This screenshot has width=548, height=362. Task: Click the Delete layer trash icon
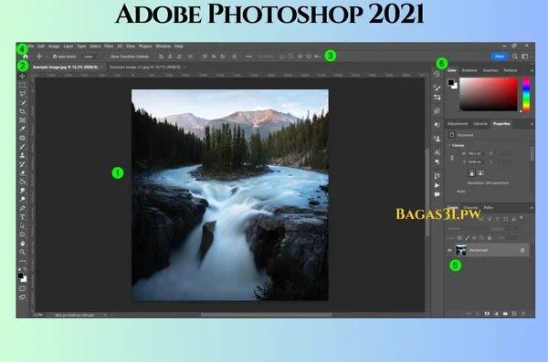tap(523, 314)
